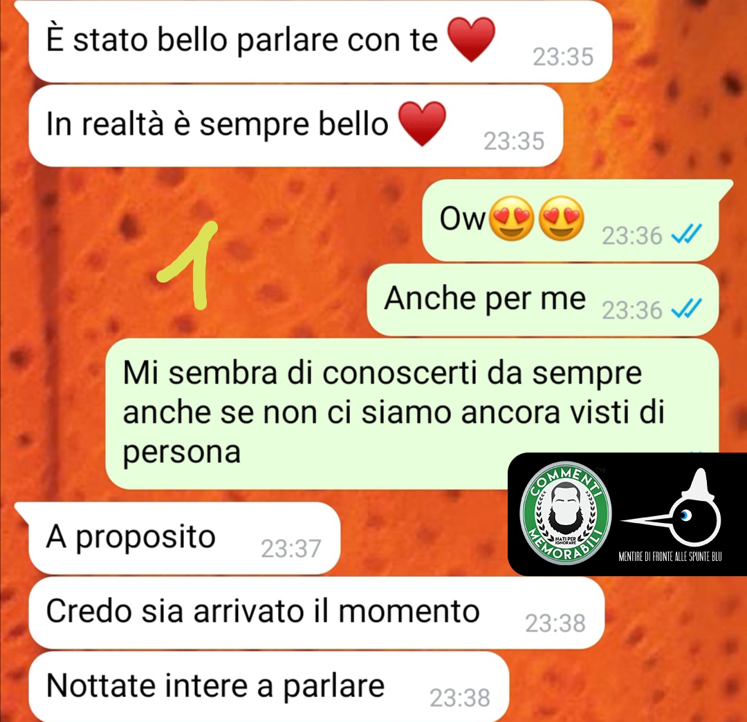Tap the second heart-eyes emoji after 'Ow'
Viewport: 747px width, 722px height.
[561, 218]
